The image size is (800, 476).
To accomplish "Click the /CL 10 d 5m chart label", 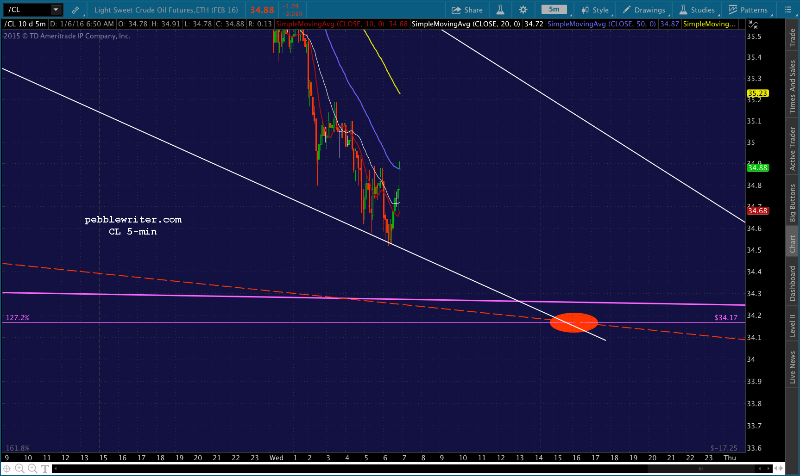I will point(25,24).
